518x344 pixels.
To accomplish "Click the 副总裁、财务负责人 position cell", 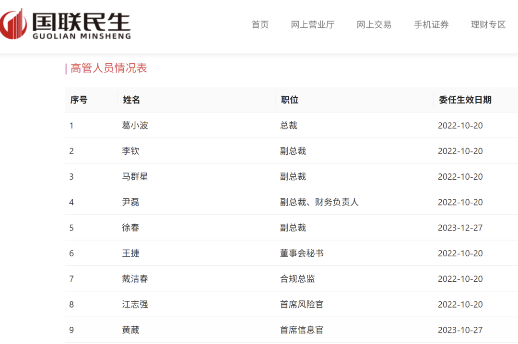I will 319,202.
